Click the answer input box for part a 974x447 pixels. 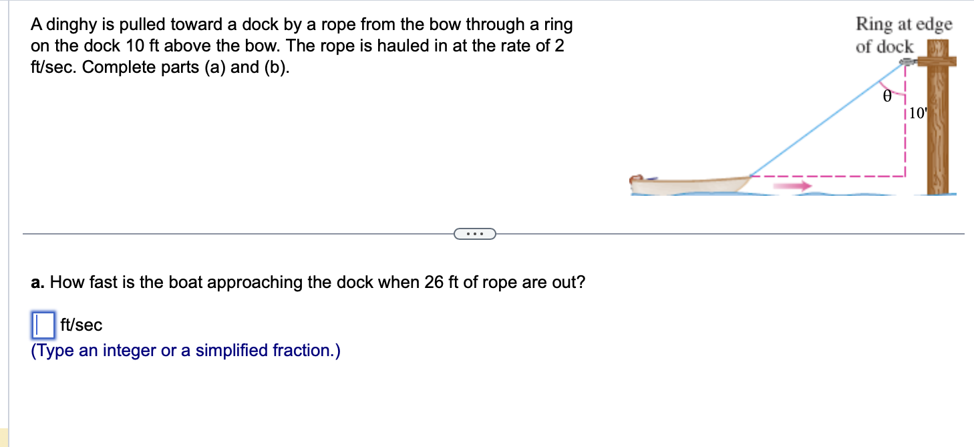(x=42, y=325)
